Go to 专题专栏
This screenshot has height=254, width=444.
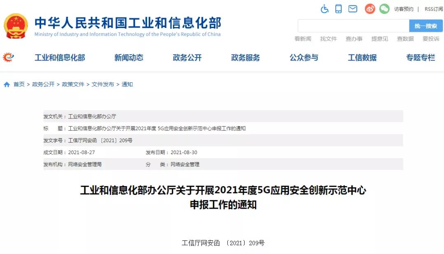(x=420, y=58)
